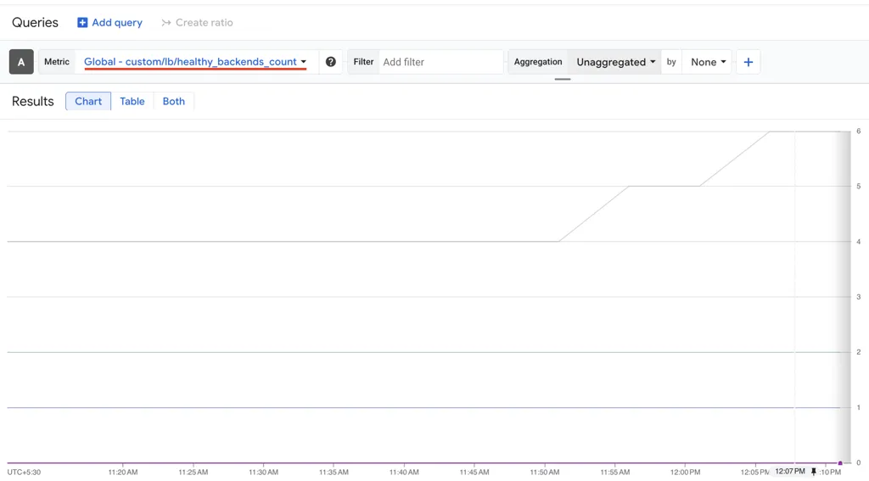Switch to the Table results view
The image size is (869, 481).
[132, 101]
